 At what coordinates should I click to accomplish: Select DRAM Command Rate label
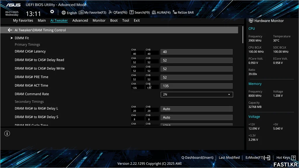pyautogui.click(x=32, y=94)
